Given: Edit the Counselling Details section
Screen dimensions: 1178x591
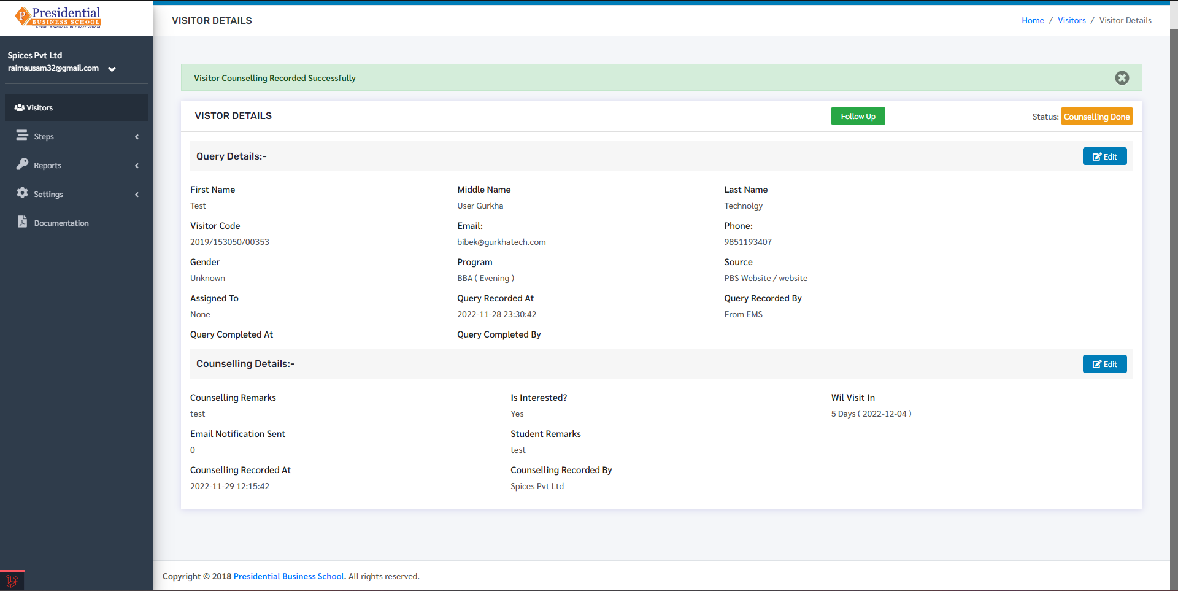Looking at the screenshot, I should coord(1104,364).
